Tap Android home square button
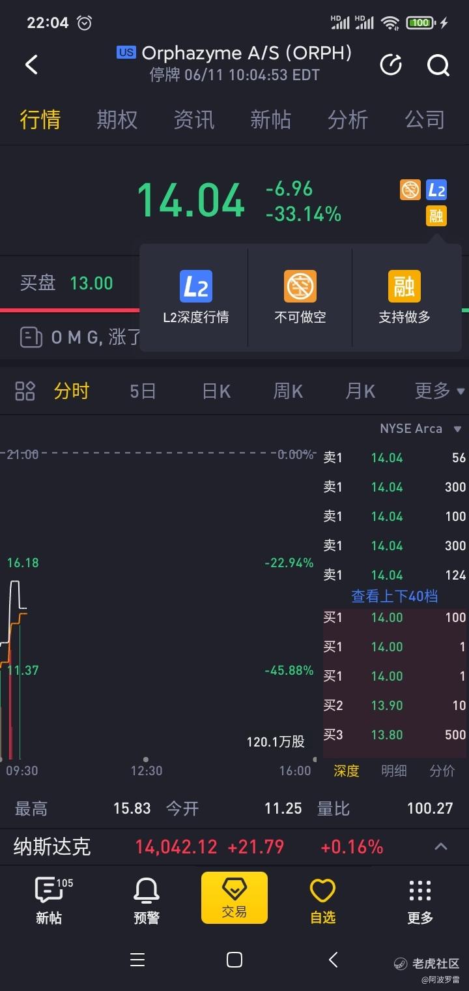This screenshot has width=469, height=991. coord(234,960)
